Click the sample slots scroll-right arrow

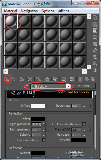[84, 71]
